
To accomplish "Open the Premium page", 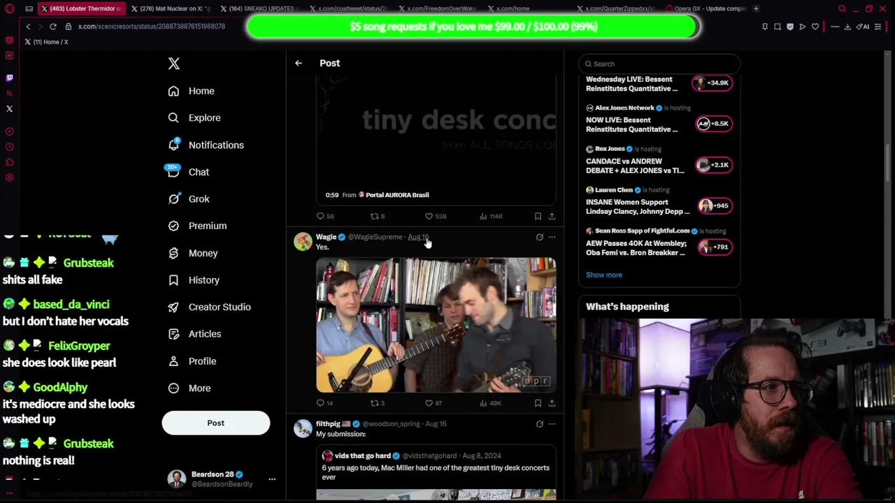I will coord(197,226).
